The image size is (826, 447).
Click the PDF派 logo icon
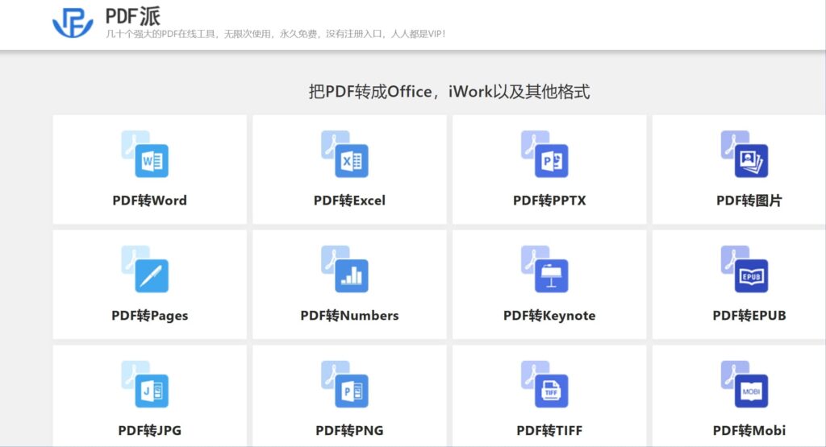(x=73, y=23)
